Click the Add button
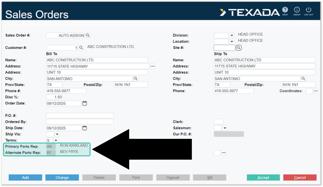This screenshot has height=187, width=323. tap(26, 177)
